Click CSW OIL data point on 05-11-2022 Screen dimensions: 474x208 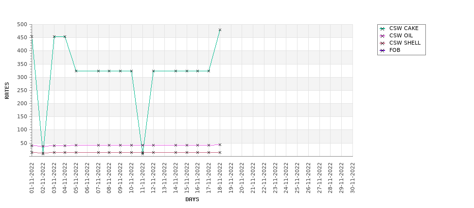[76, 145]
